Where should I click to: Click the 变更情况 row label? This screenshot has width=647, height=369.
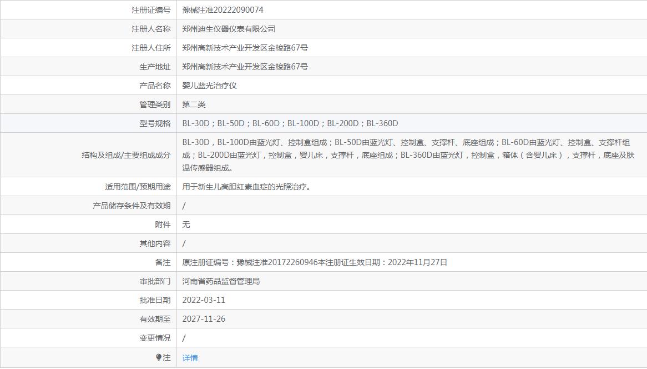(x=155, y=338)
